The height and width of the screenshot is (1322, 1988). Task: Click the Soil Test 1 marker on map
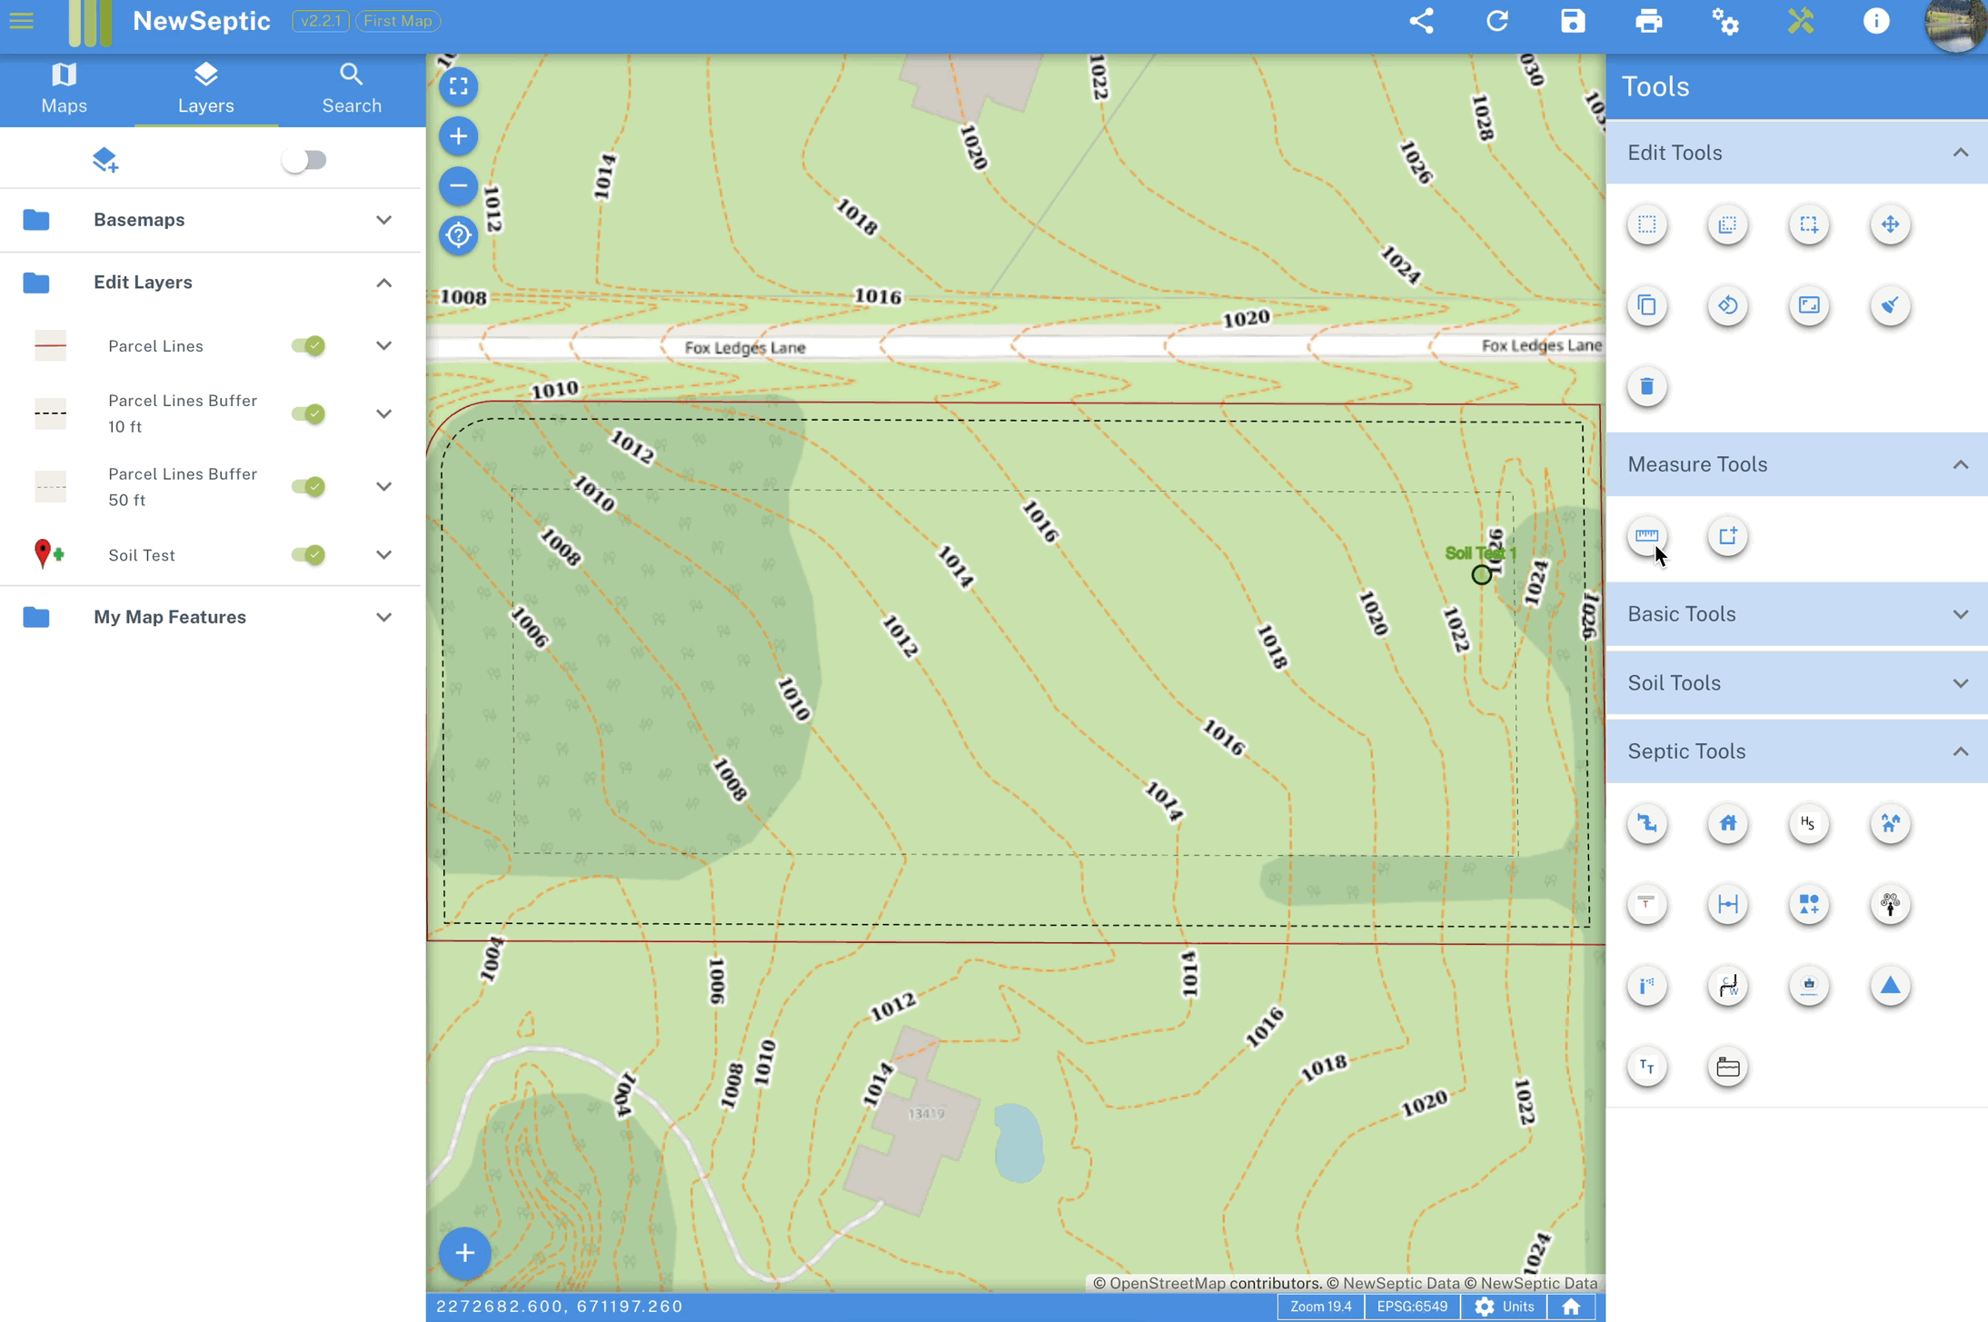click(1481, 574)
